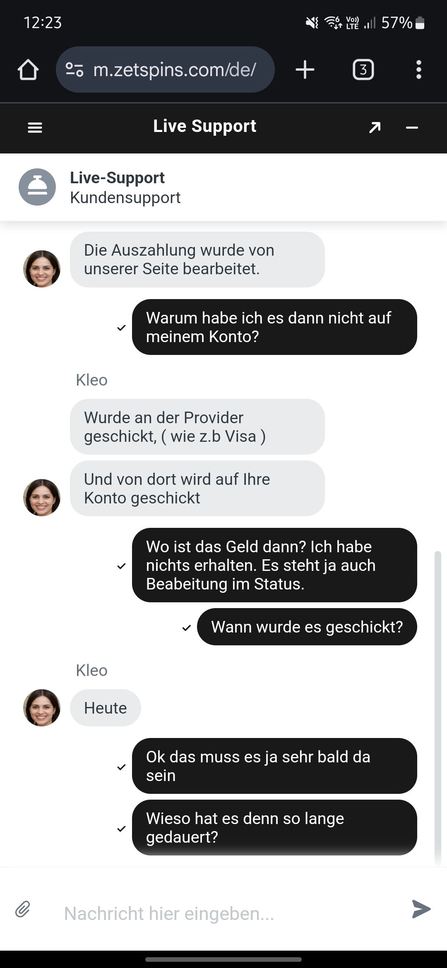
Task: Click the m.zetspins.com/de/ address bar
Action: click(x=174, y=69)
